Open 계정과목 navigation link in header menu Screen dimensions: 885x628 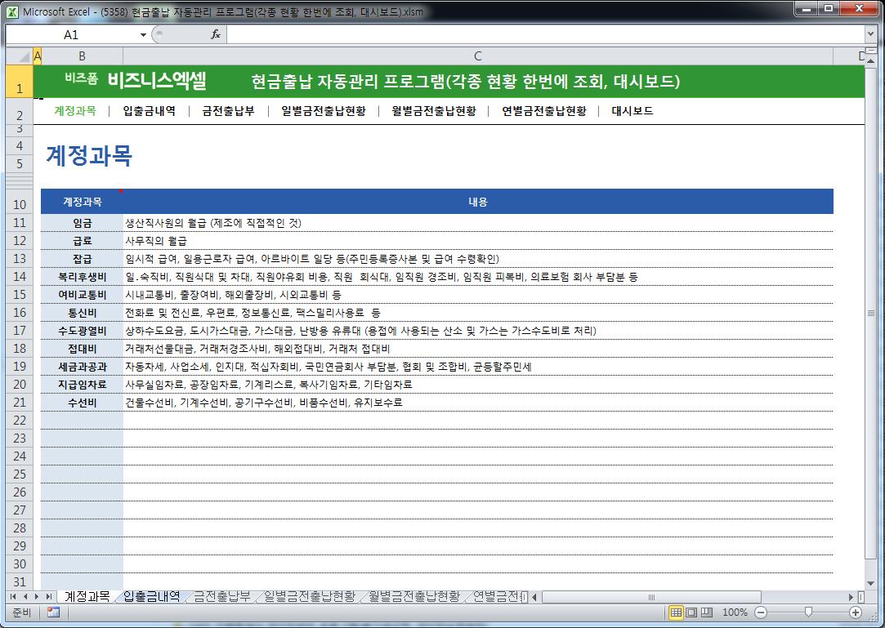coord(75,110)
